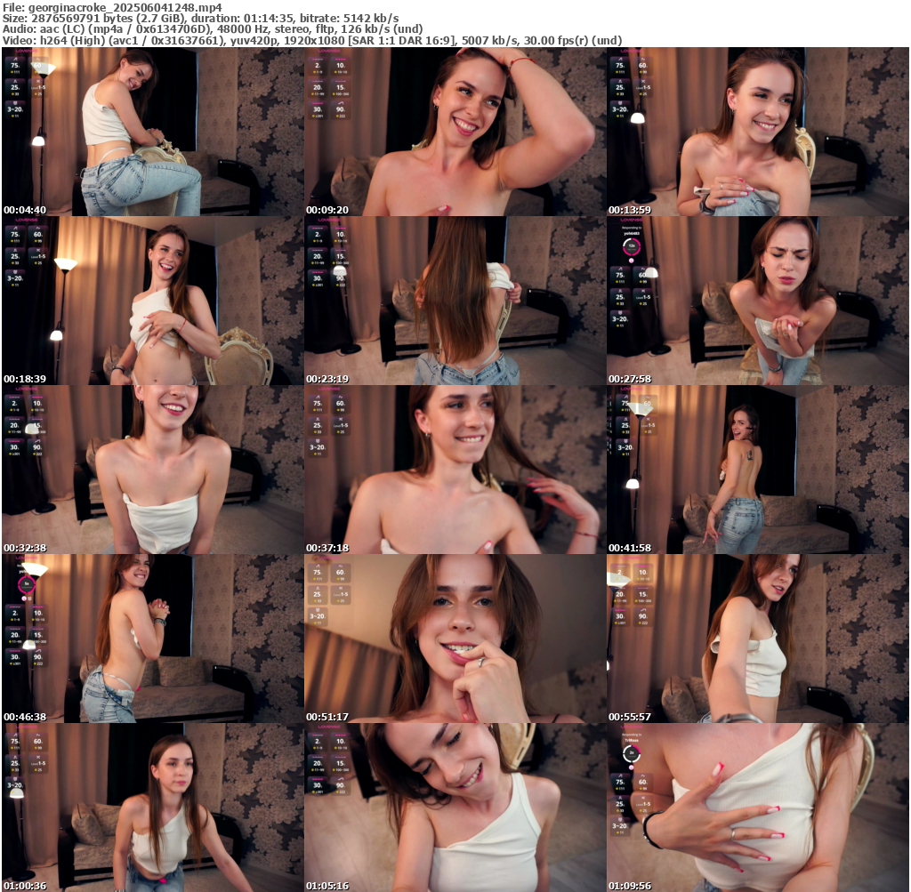Click the 00:41:58 thumbnail
The image size is (911, 892).
tap(757, 470)
